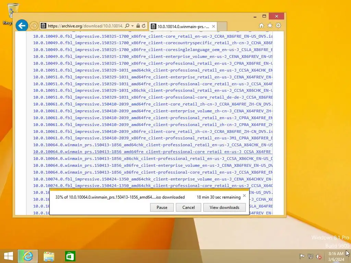Pause the ISO download

[162, 207]
